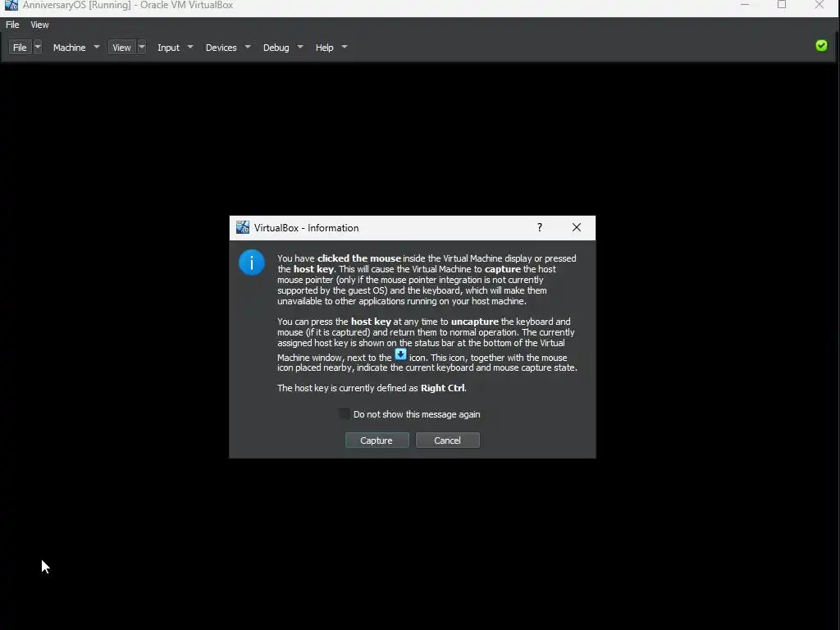Open the Devices toolbar menu
840x630 pixels.
[221, 47]
